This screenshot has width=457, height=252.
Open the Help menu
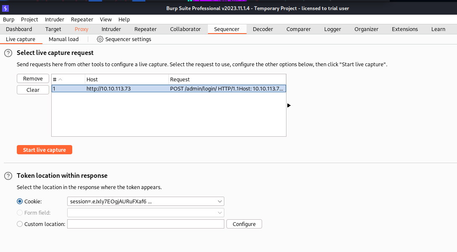tap(124, 19)
